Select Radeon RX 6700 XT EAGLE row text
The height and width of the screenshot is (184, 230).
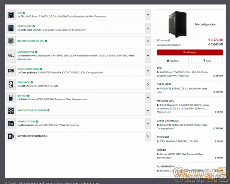(60, 73)
